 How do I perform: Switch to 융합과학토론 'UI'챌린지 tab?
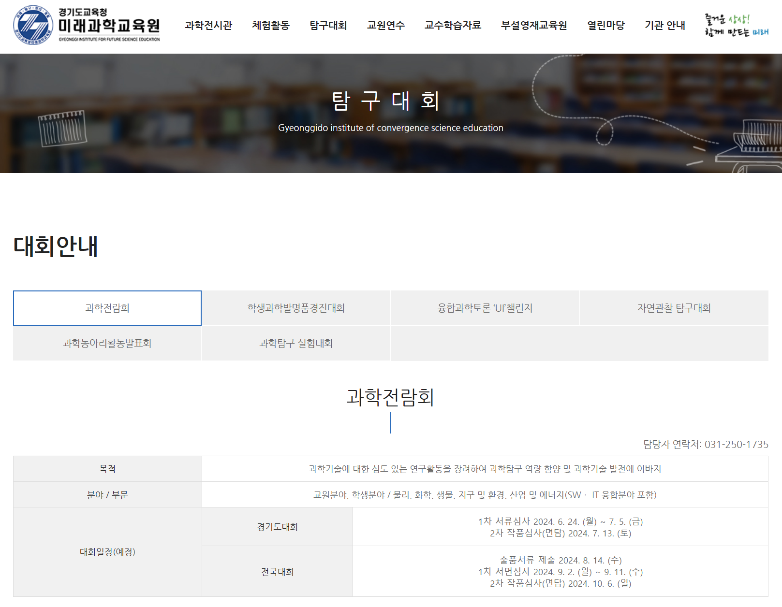tap(485, 308)
